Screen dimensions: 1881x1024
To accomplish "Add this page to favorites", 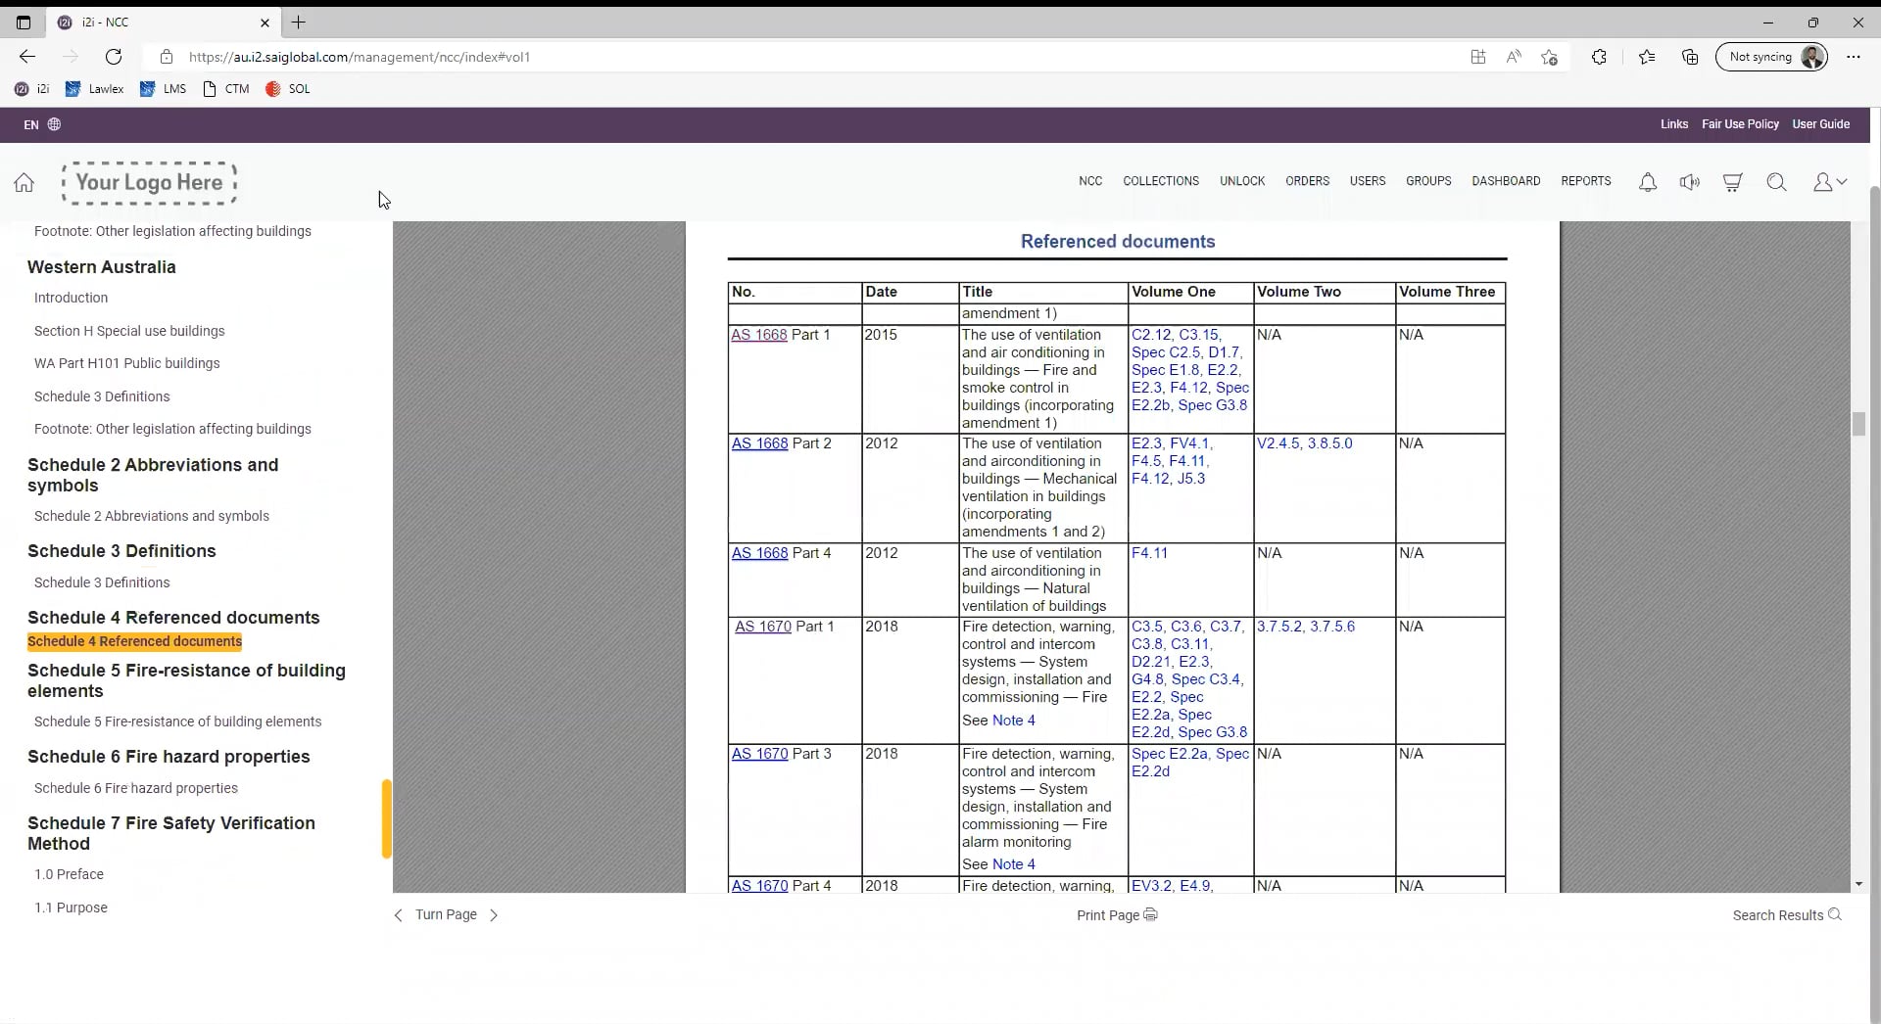I will tap(1549, 57).
